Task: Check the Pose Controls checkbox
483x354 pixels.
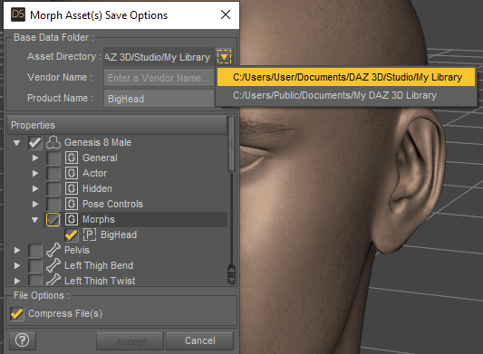Action: (x=53, y=204)
